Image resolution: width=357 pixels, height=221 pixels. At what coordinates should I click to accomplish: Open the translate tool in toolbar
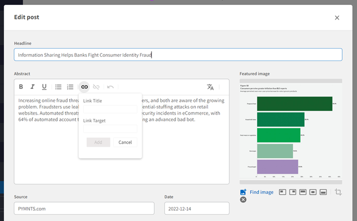pyautogui.click(x=210, y=87)
